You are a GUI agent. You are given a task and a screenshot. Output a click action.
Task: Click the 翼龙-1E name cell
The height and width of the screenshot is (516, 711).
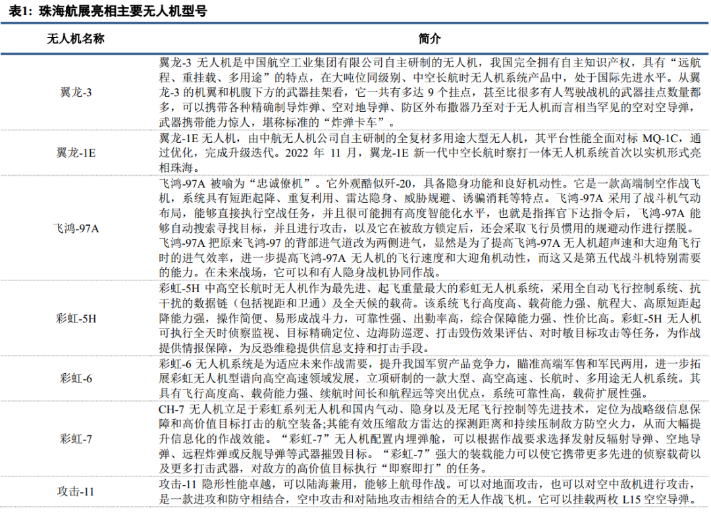click(76, 153)
